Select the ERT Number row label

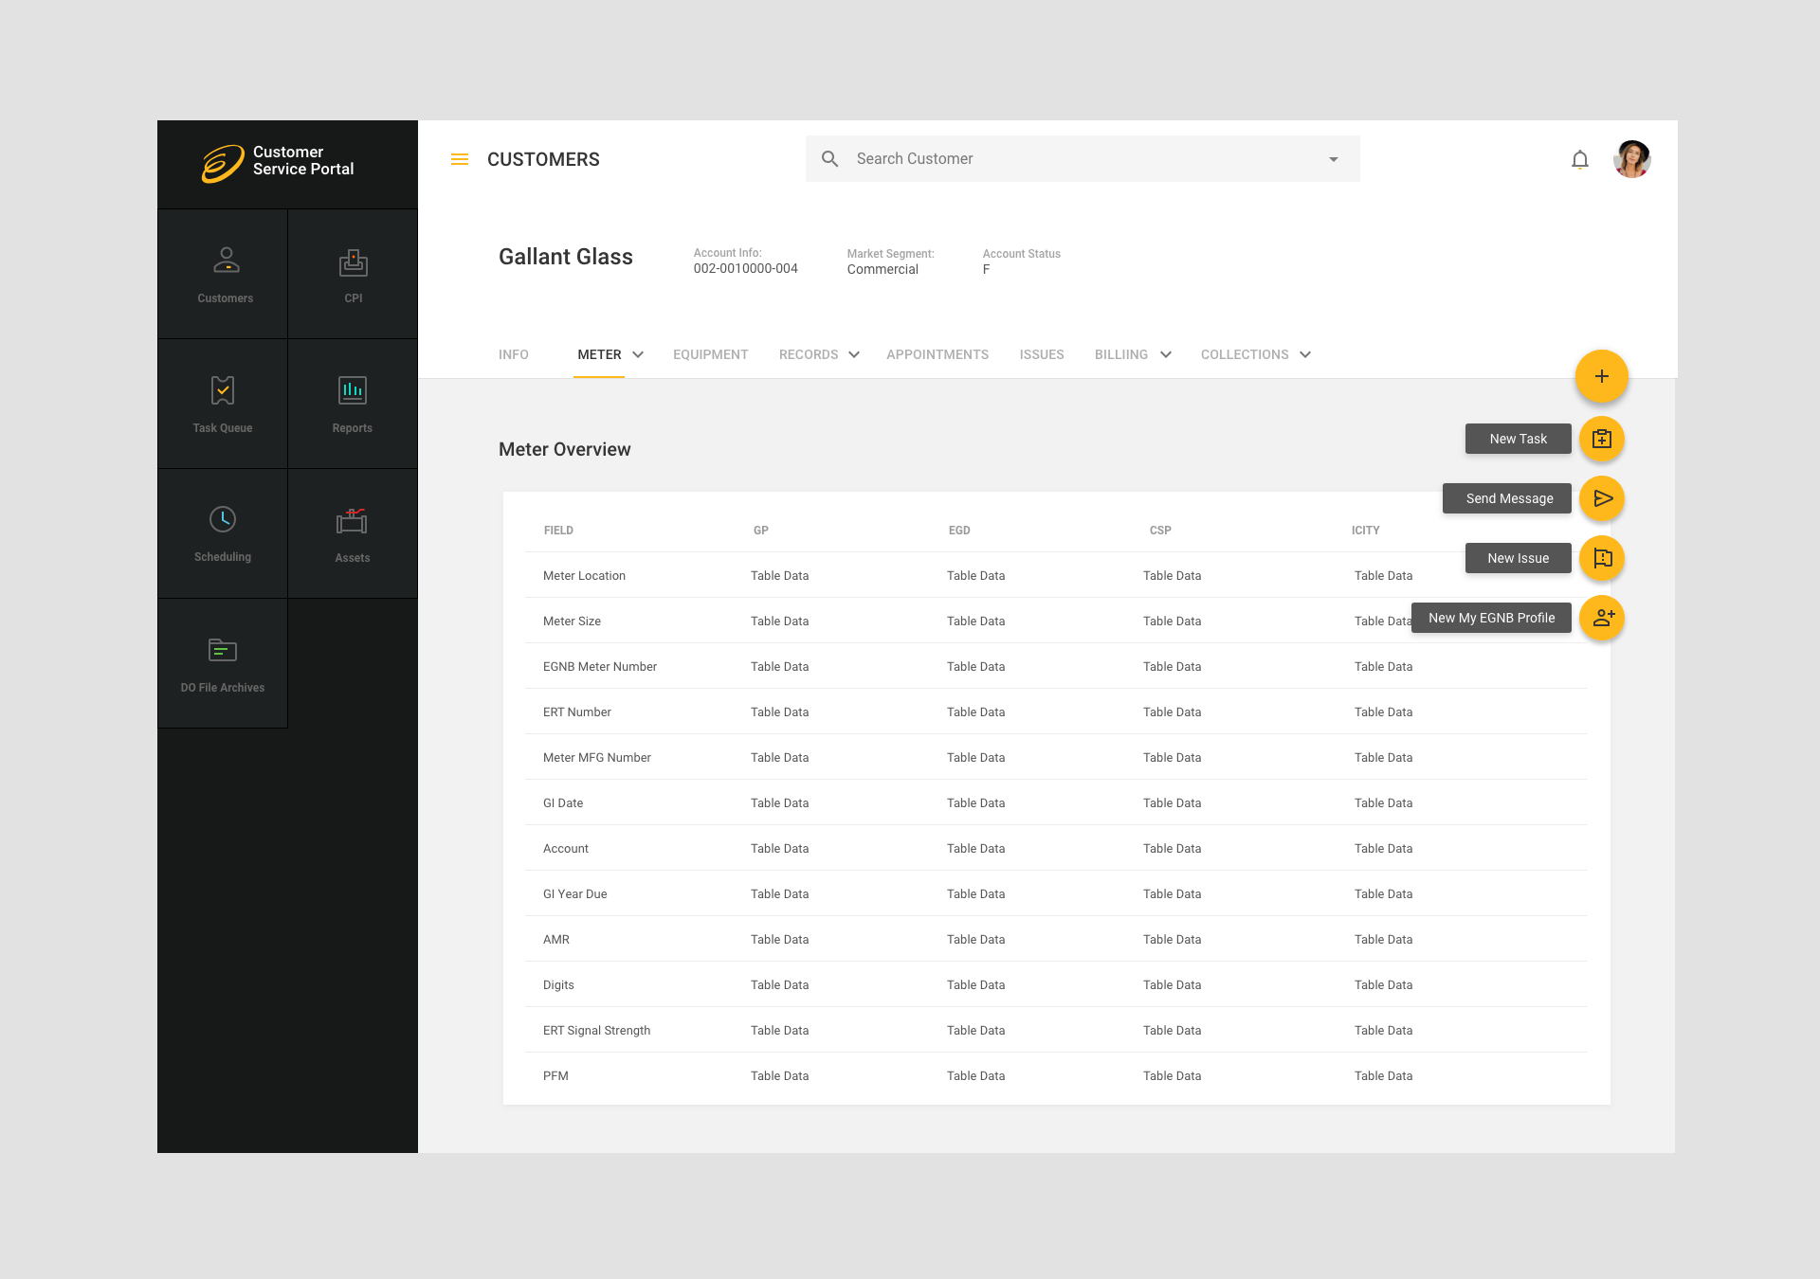577,712
